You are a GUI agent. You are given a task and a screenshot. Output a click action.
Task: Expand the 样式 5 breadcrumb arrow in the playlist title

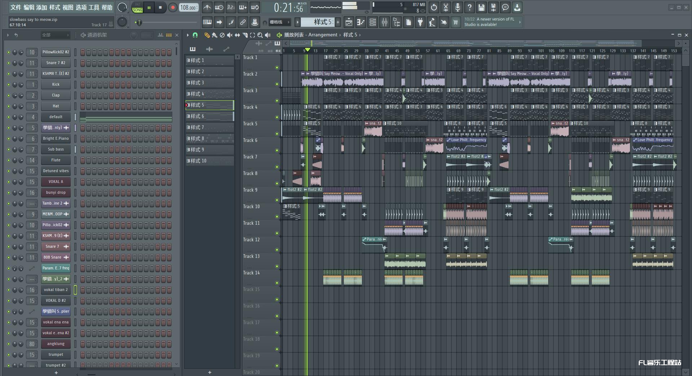360,35
